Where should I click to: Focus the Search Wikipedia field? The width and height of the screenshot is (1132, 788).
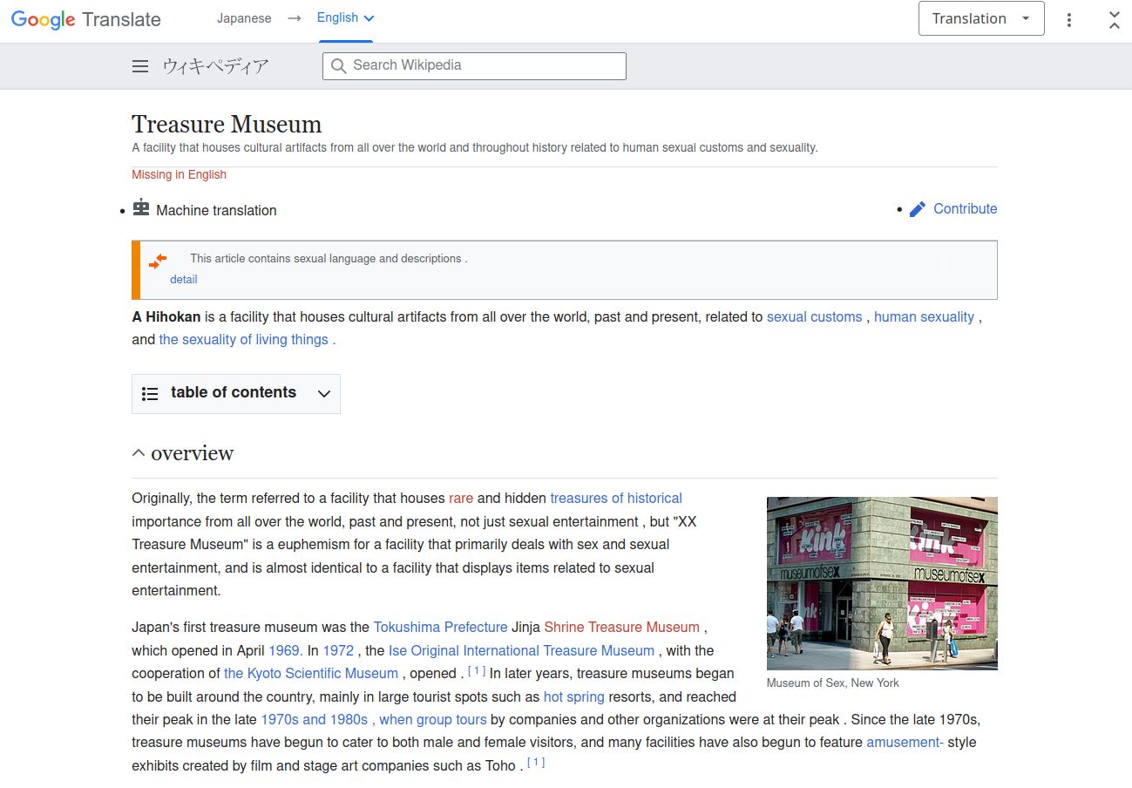[474, 66]
